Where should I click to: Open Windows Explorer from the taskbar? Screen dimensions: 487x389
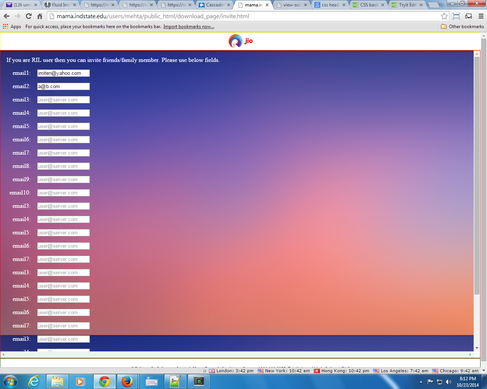[57, 381]
